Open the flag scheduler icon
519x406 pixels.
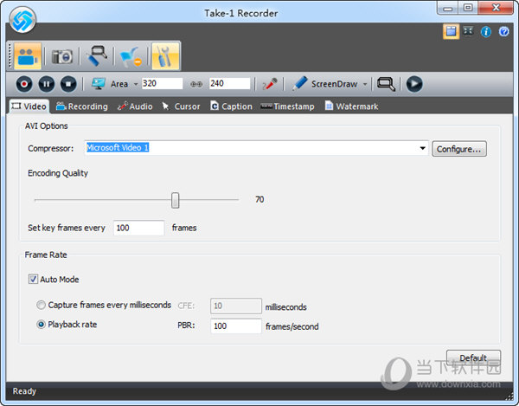coord(131,56)
